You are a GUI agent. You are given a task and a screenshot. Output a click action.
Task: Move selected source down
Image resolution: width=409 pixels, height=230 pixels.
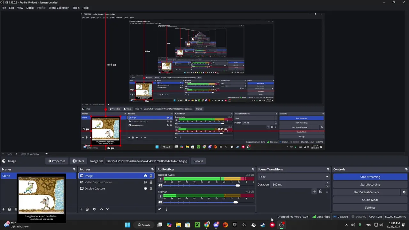(x=107, y=209)
